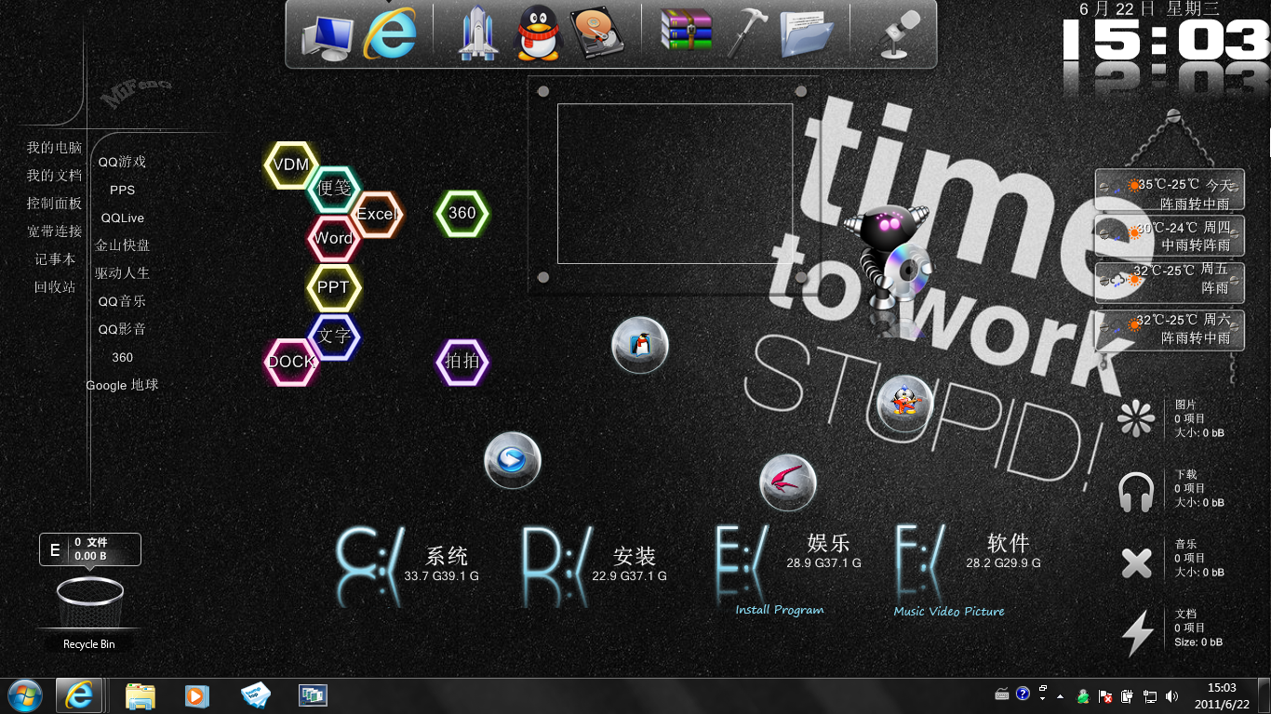Open the media player taskbar icon
Viewport: 1271px width, 714px height.
[x=196, y=695]
